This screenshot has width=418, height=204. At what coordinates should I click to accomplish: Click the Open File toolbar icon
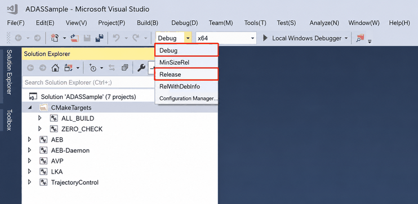(x=74, y=38)
